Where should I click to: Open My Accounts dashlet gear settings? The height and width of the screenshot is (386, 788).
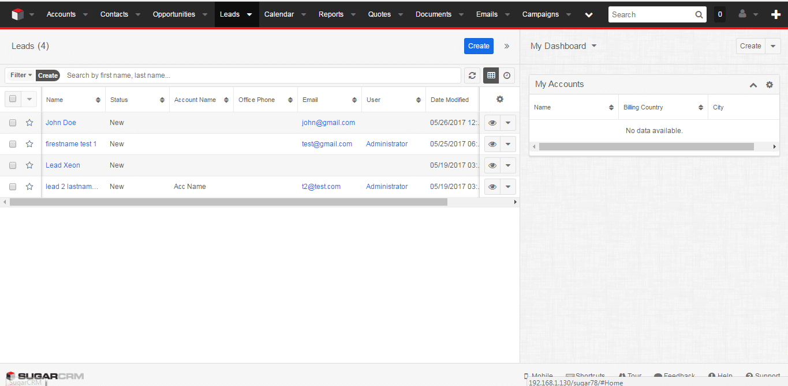click(x=770, y=85)
